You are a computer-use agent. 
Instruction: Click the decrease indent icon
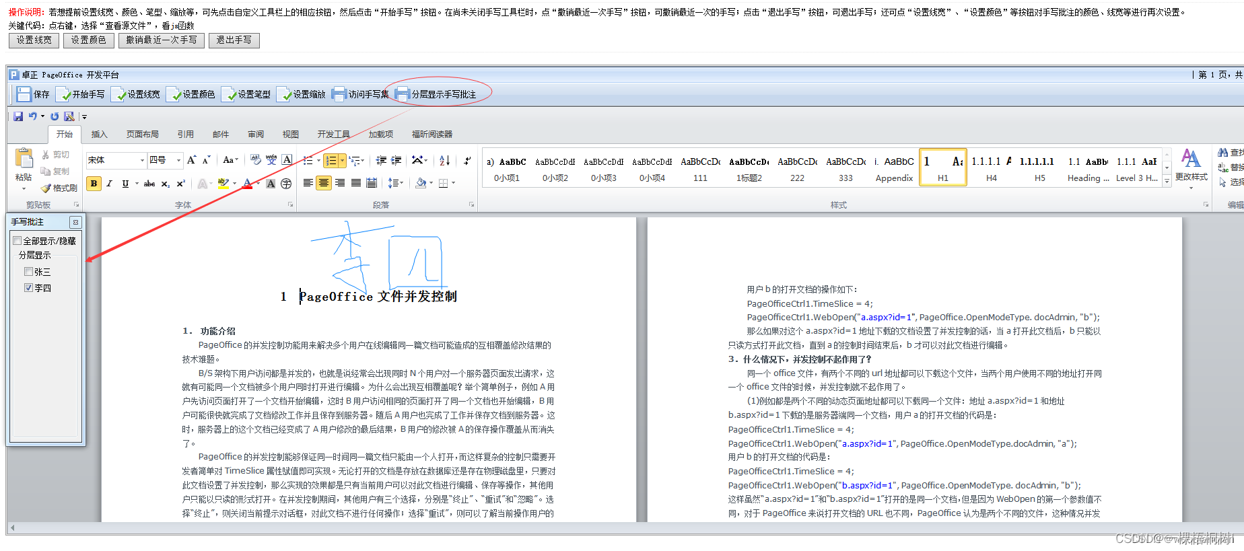381,161
